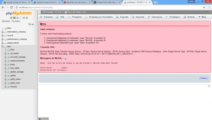212x120 pixels.
Task: Go back with the browser back arrow
Action: (3, 7)
